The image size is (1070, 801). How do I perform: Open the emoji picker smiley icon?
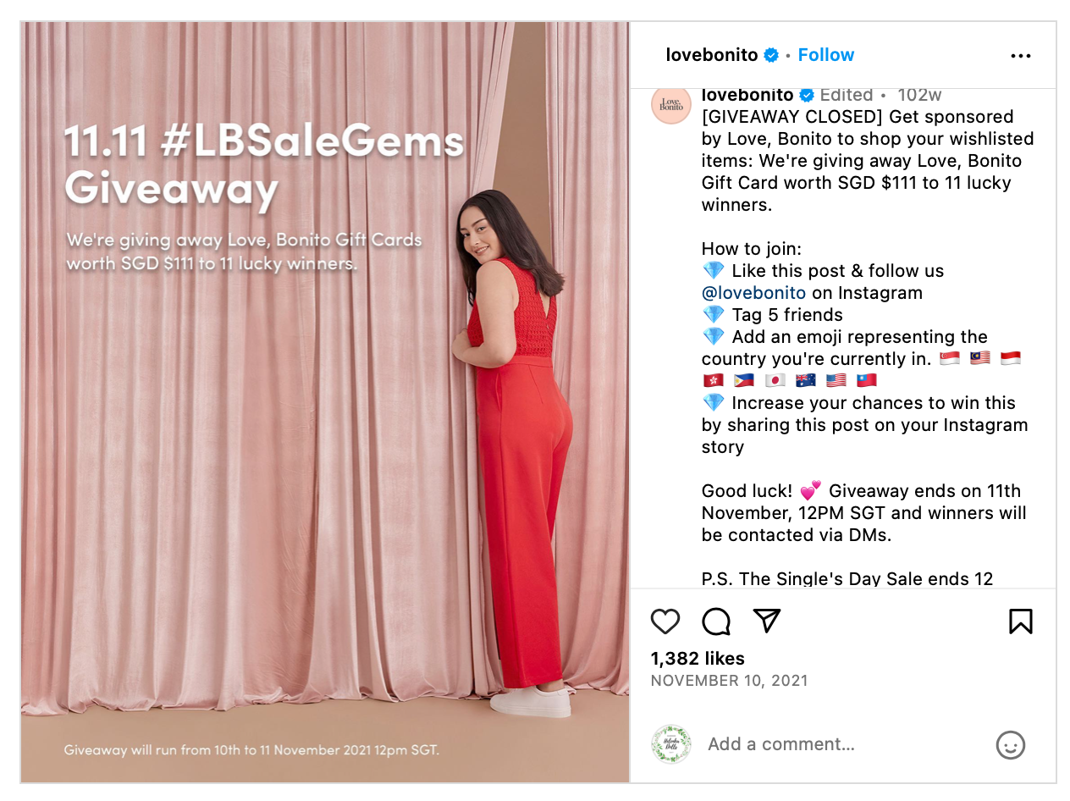pyautogui.click(x=1010, y=745)
